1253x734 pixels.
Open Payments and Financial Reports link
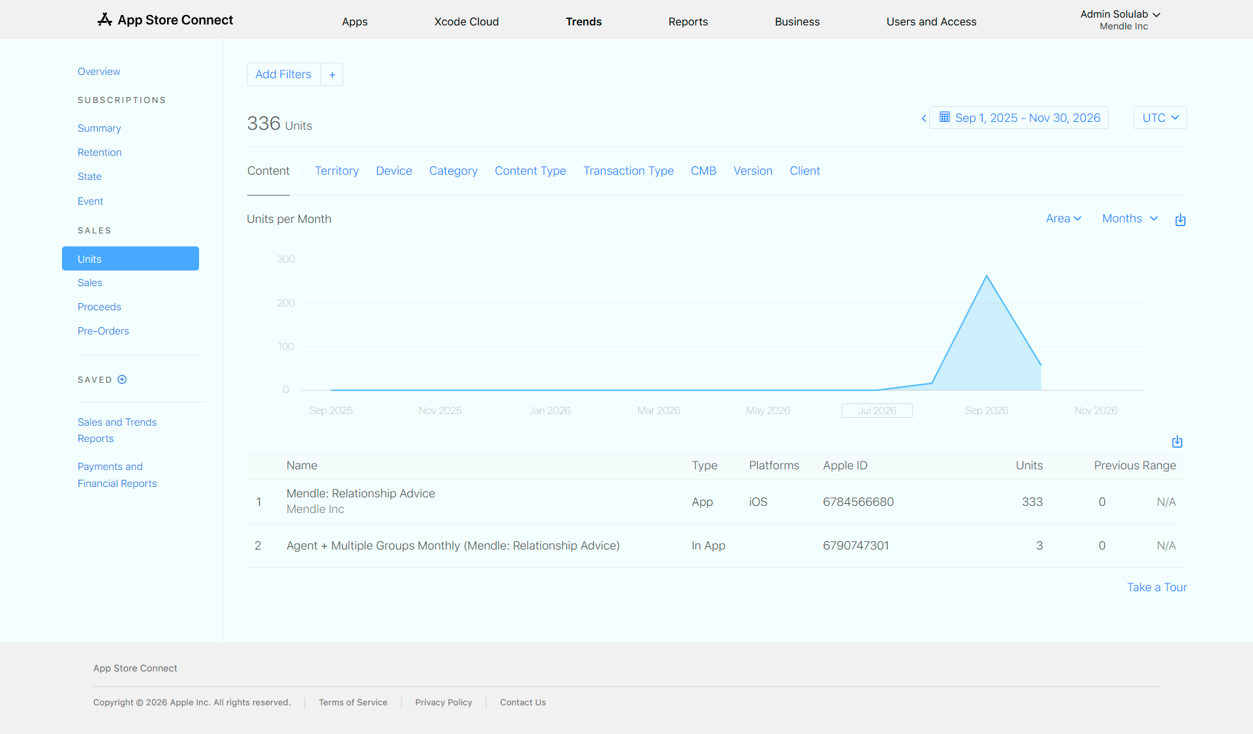coord(117,475)
